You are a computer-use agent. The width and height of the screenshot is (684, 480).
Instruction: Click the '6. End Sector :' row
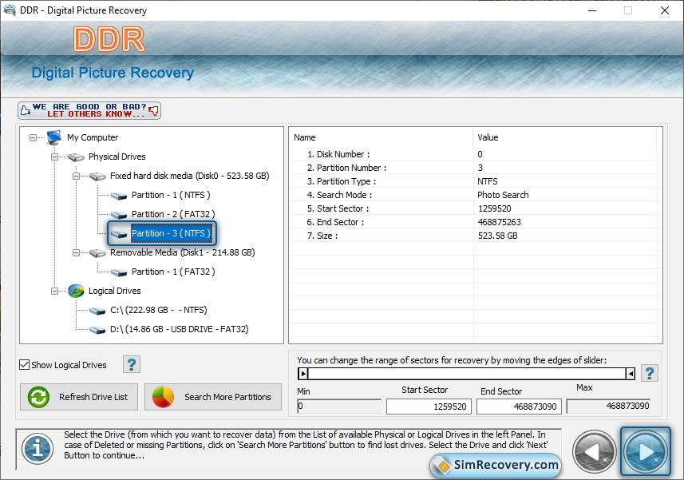click(x=476, y=222)
